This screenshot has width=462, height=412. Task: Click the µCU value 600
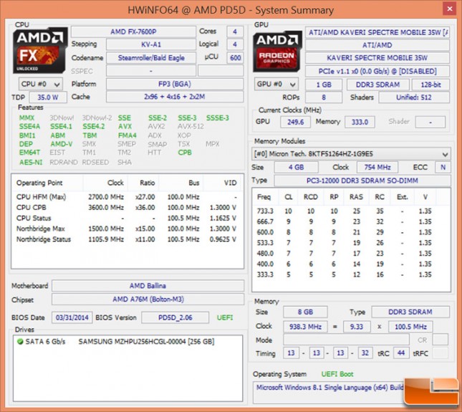[235, 58]
